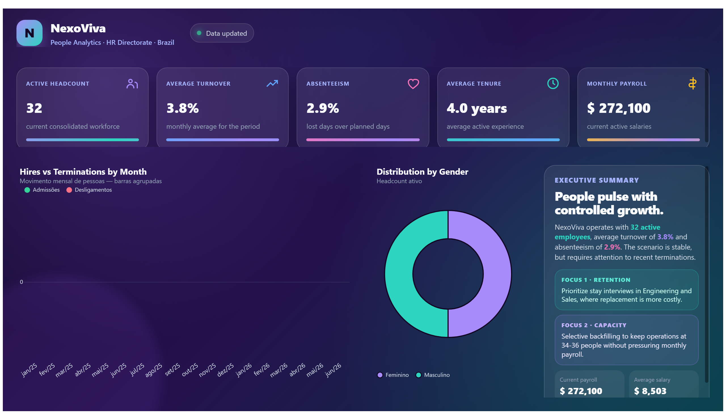Toggle the Admissões legend item
Viewport: 726px width, 414px height.
pos(42,190)
